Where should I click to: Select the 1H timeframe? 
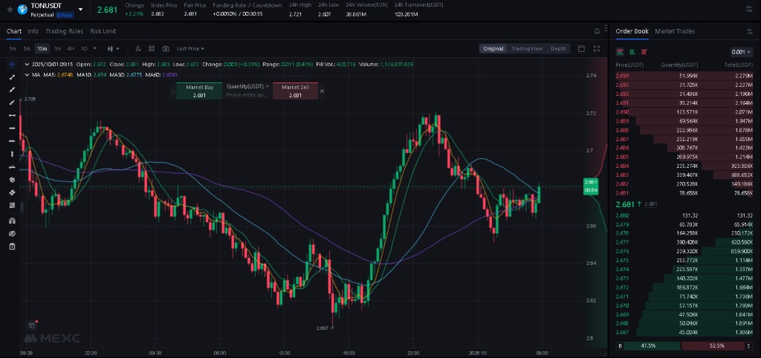(x=58, y=48)
